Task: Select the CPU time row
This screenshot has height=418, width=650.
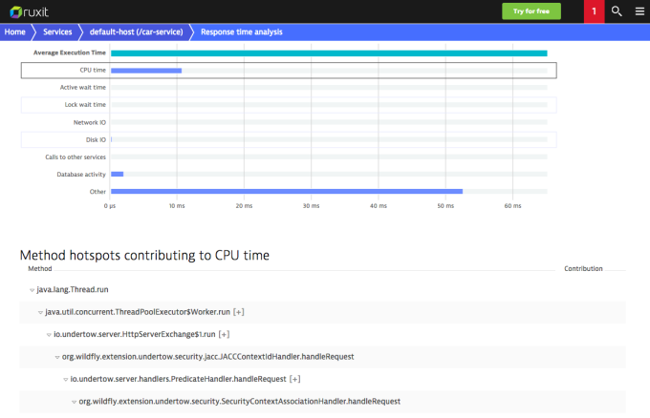Action: click(289, 71)
